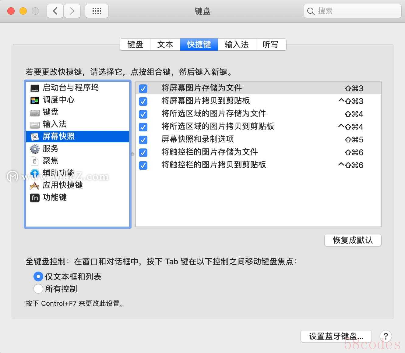Click ⇧⌘3 shortcut for saving screen file
The image size is (405, 353).
354,88
